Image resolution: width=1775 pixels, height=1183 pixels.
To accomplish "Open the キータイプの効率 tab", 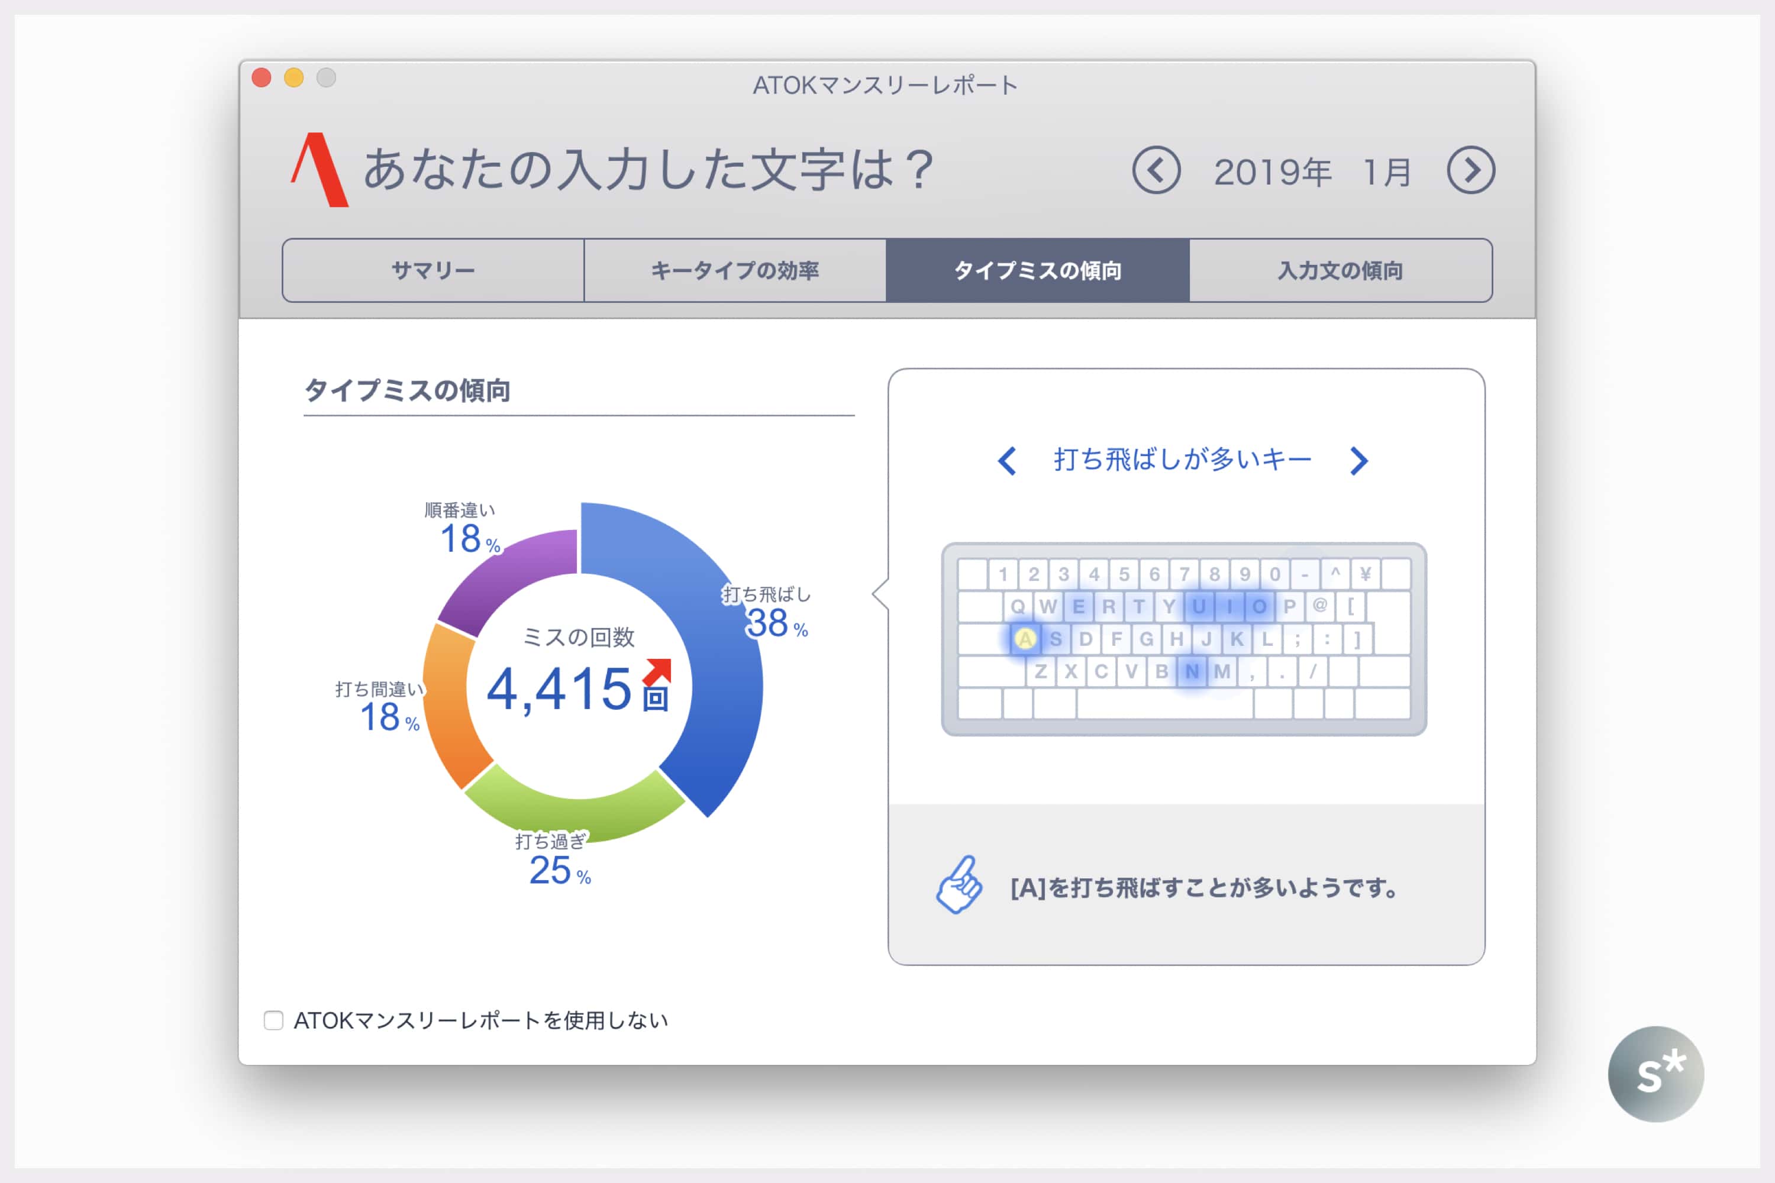I will tap(735, 270).
